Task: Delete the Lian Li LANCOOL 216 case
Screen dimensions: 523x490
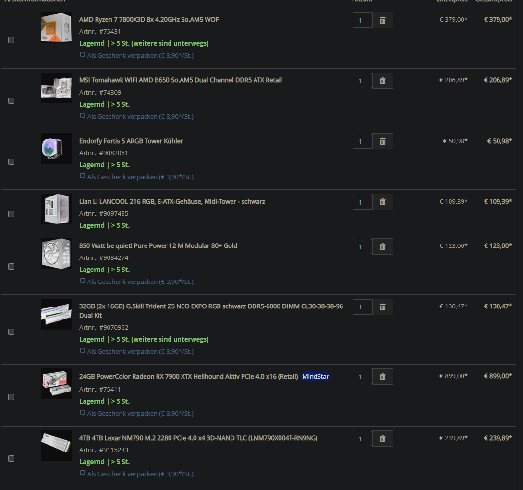Action: [383, 202]
